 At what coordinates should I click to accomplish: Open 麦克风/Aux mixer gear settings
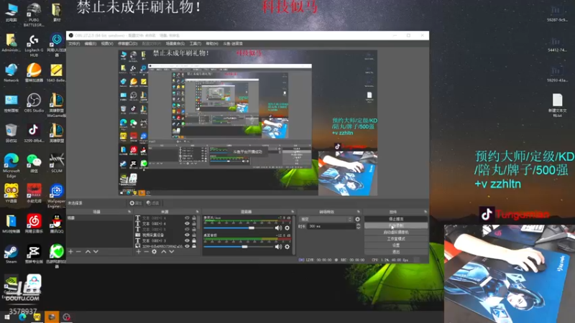coord(287,228)
